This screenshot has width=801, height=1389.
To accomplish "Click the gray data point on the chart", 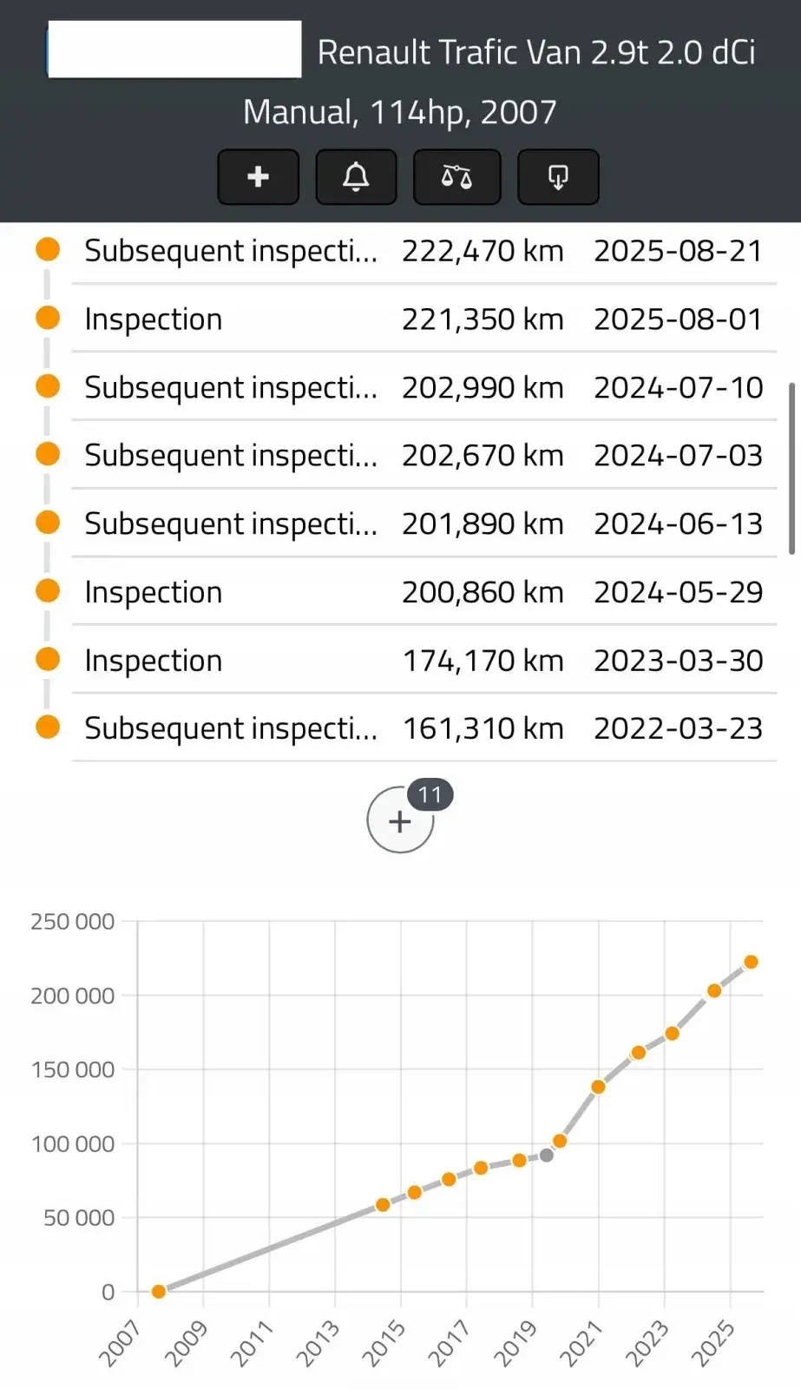I will (547, 1155).
